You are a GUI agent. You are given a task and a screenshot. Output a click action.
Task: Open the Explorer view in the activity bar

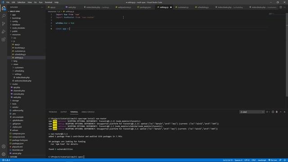click(4, 8)
